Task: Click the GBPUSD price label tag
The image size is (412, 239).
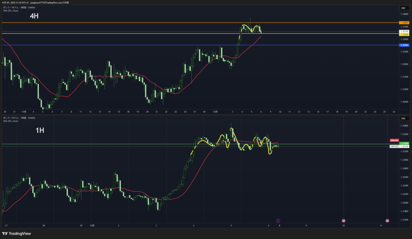Action: [394, 147]
